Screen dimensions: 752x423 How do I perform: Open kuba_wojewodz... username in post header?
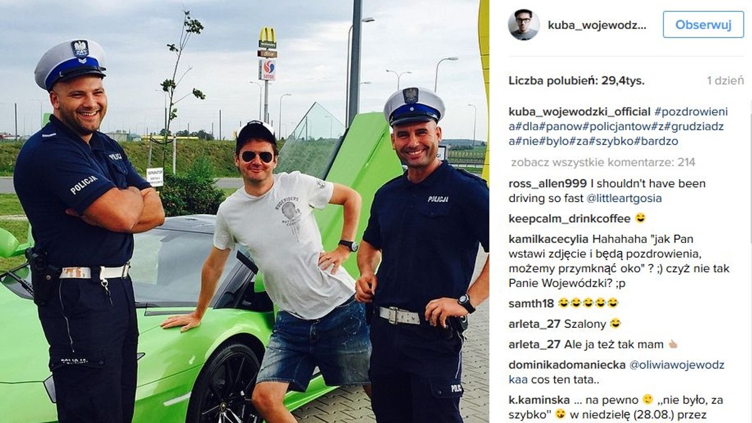pos(597,25)
